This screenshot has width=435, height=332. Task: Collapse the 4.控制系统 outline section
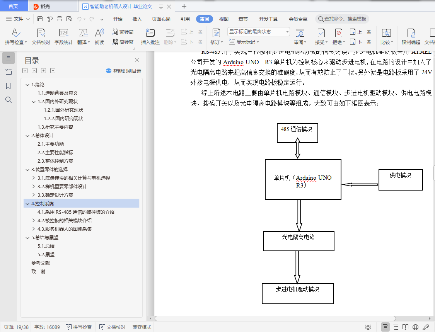click(27, 204)
